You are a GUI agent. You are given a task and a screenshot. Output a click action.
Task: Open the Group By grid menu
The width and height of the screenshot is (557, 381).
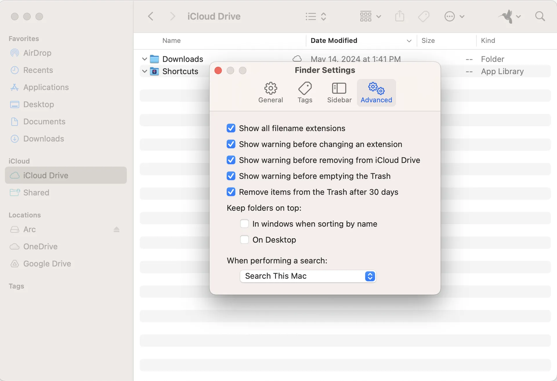(370, 16)
